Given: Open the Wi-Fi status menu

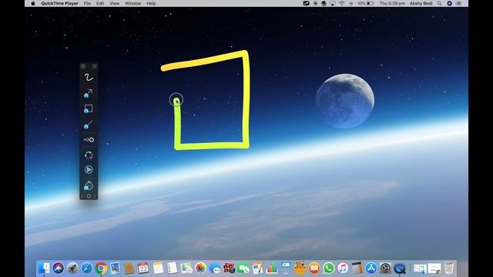Looking at the screenshot, I should tap(341, 3).
